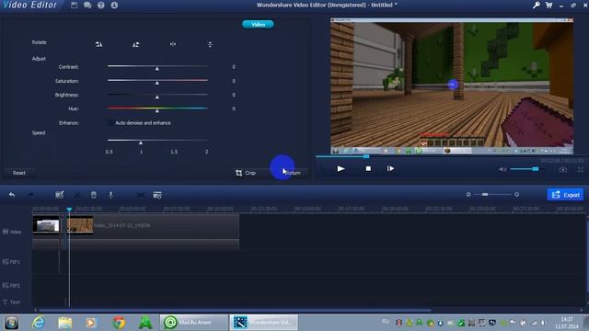Click the timeline zoom slider
This screenshot has width=589, height=331.
492,194
